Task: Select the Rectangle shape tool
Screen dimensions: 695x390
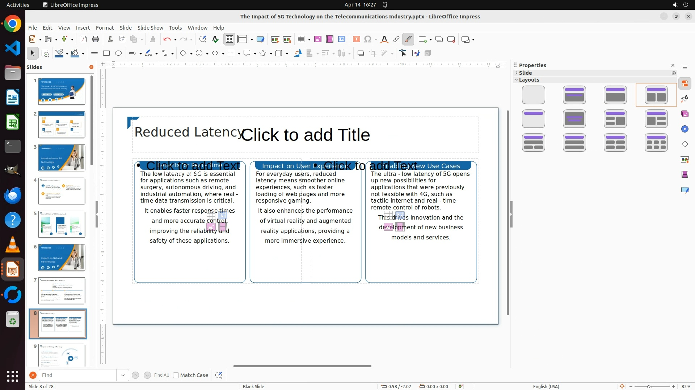Action: 106,53
